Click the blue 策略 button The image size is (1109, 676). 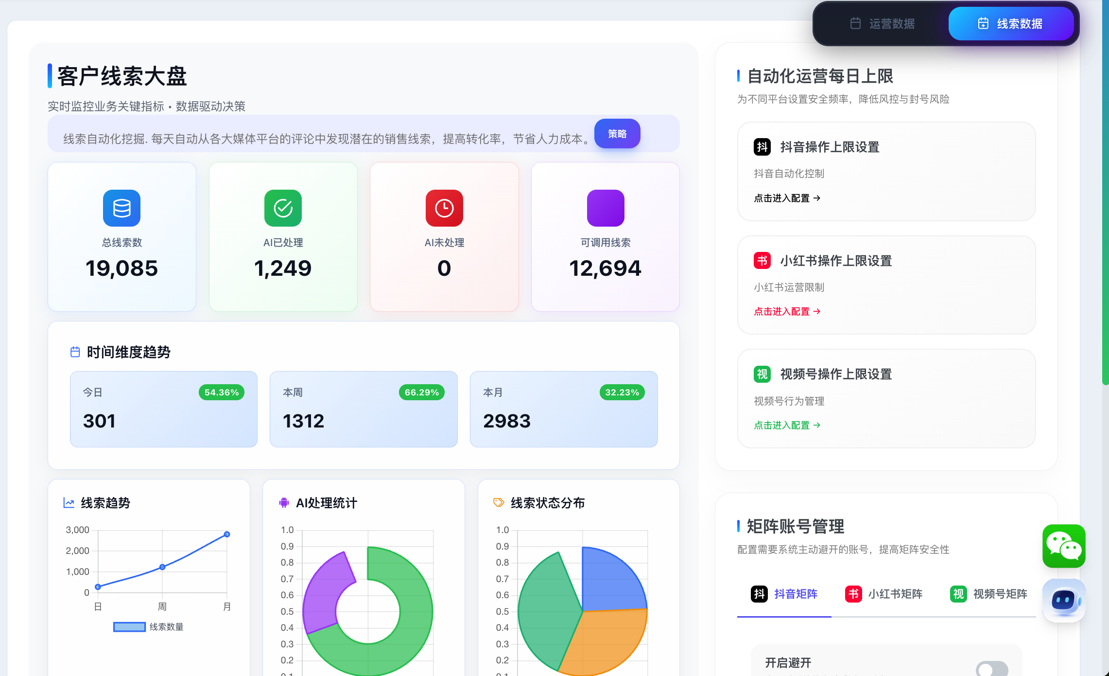[x=617, y=134]
